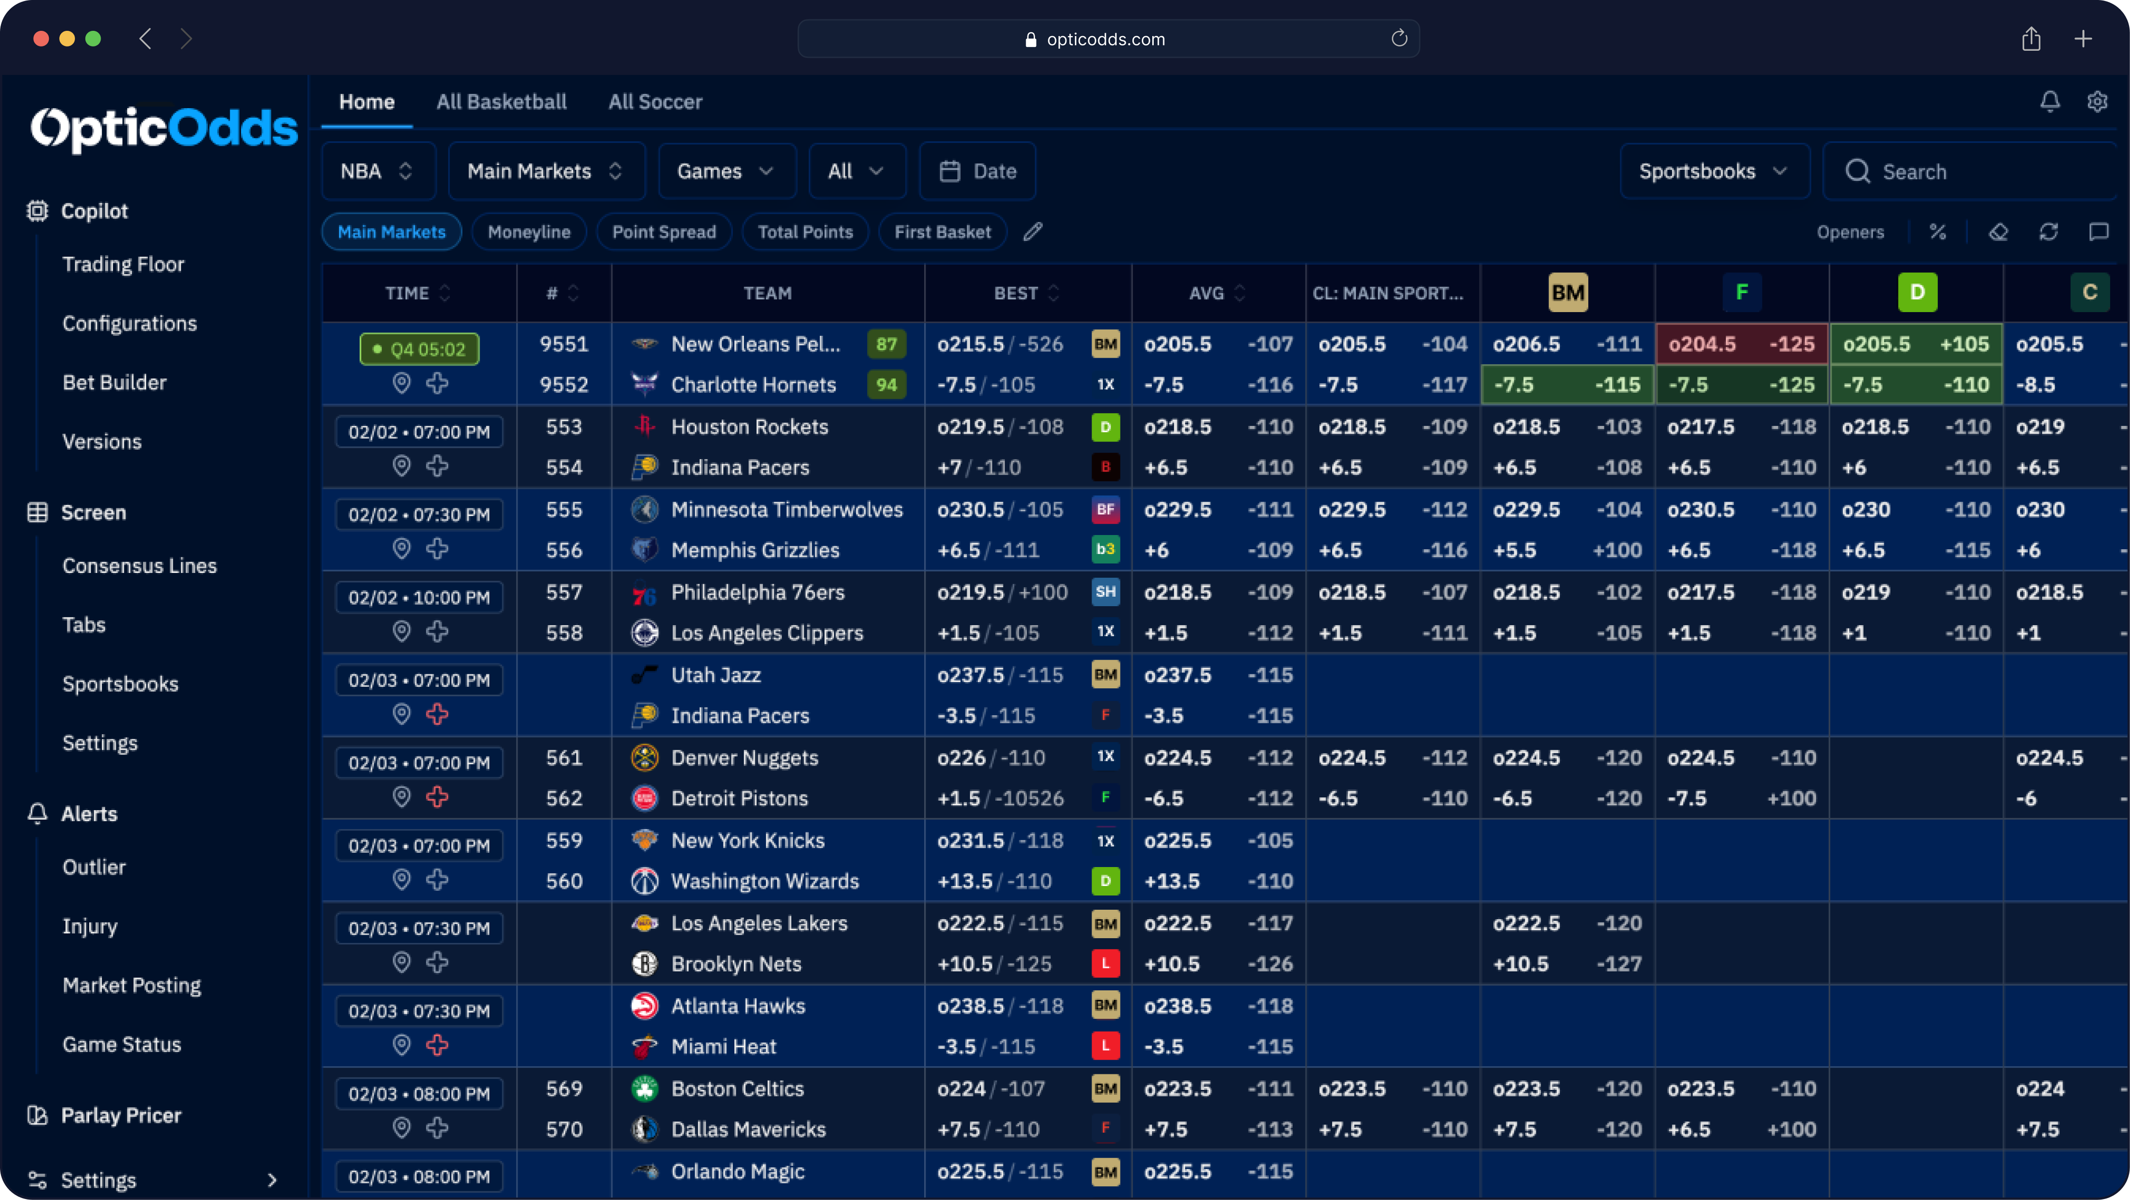
Task: Click the refresh icon next to the eraser
Action: pos(2048,232)
